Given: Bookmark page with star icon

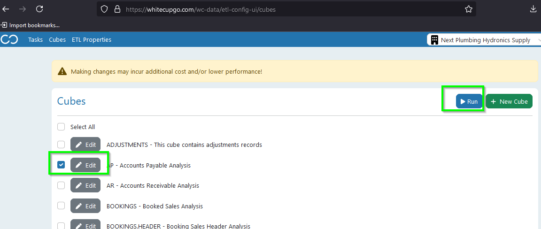Looking at the screenshot, I should [468, 9].
